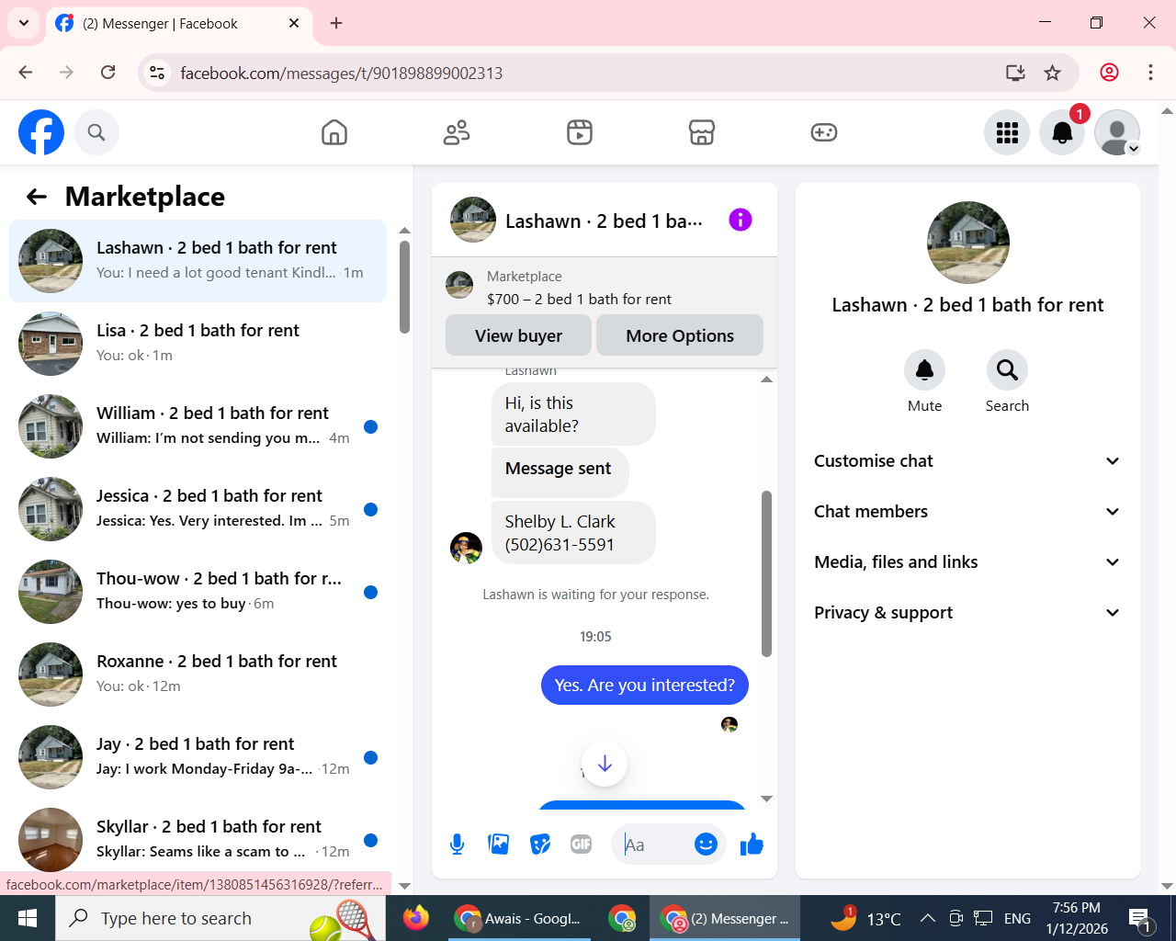Reload the page with browser refresh icon
Viewport: 1176px width, 941px height.
[107, 73]
